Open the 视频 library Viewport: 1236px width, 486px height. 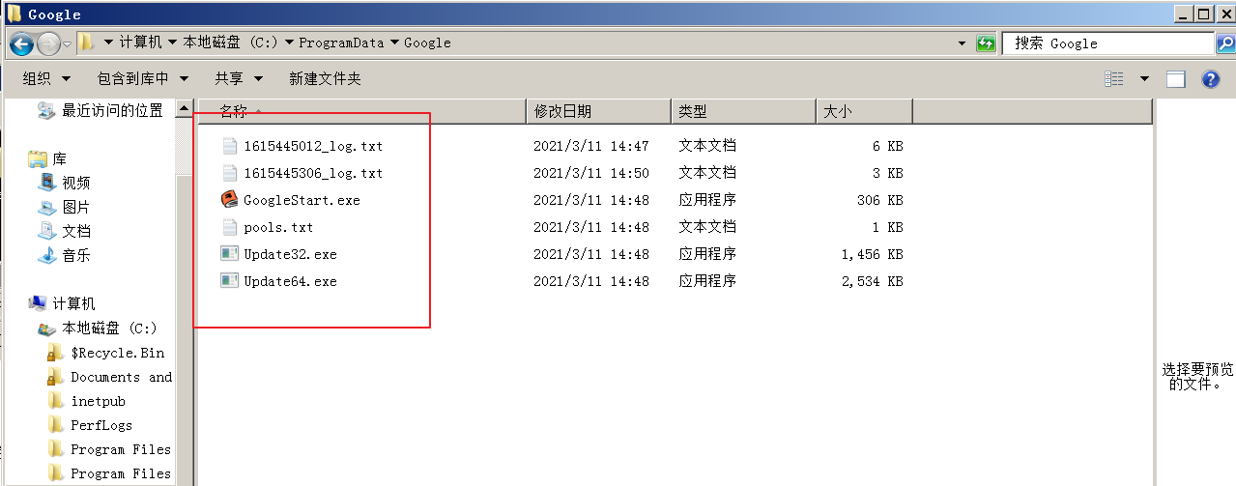(x=76, y=183)
